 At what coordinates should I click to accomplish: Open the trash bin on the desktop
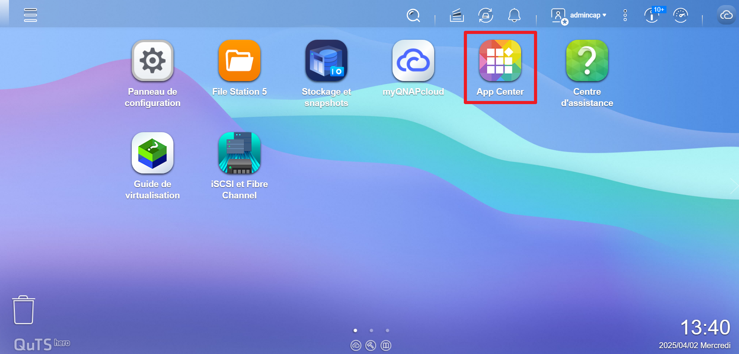tap(23, 310)
